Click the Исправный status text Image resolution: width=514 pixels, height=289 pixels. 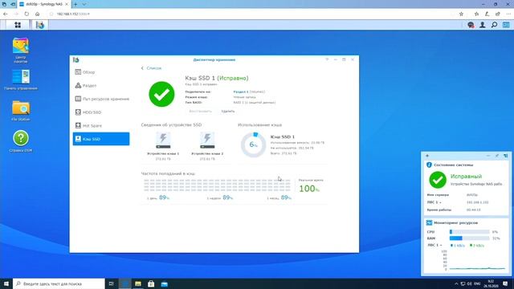(x=466, y=177)
